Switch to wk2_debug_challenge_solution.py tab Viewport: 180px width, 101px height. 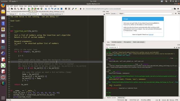(x=51, y=14)
